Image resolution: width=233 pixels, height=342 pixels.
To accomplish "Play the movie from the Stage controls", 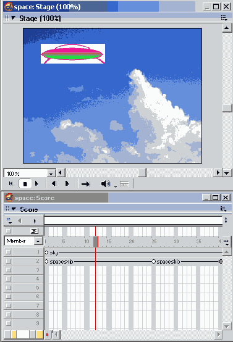I will [x=36, y=184].
